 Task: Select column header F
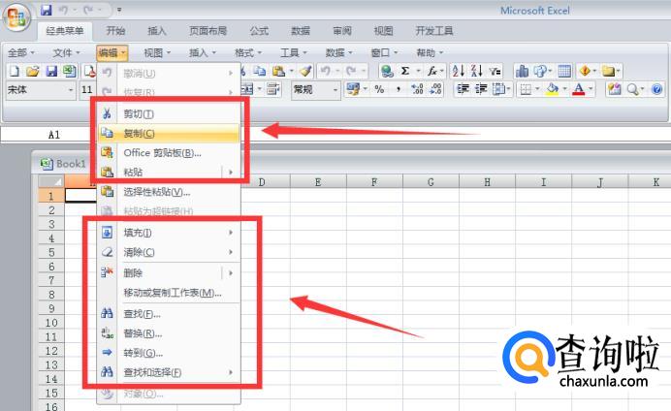click(374, 182)
